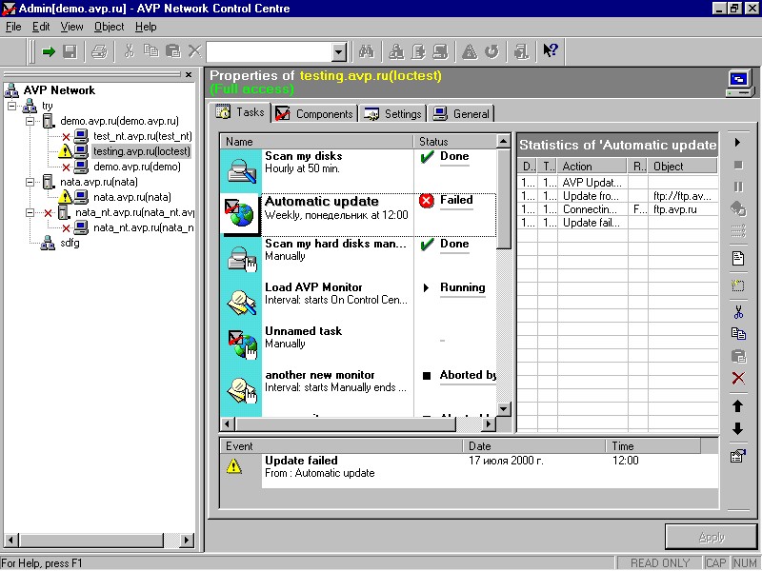This screenshot has height=571, width=762.
Task: Open the toolbar combo box dropdown arrow
Action: point(339,52)
